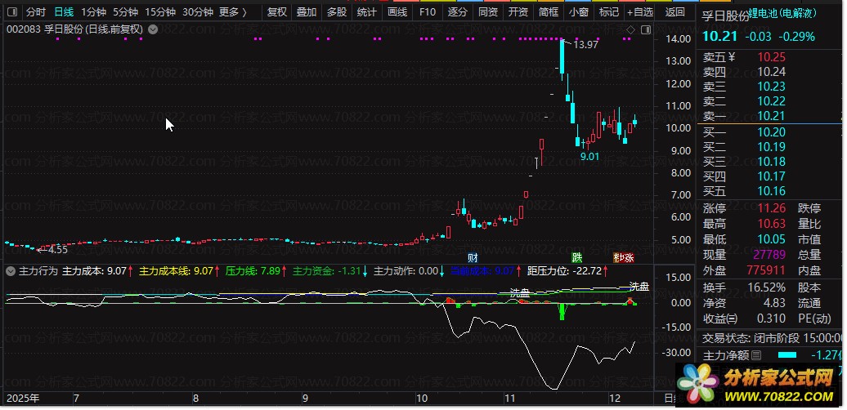
Task: Click the green 跌 marker on the chart
Action: click(x=577, y=257)
